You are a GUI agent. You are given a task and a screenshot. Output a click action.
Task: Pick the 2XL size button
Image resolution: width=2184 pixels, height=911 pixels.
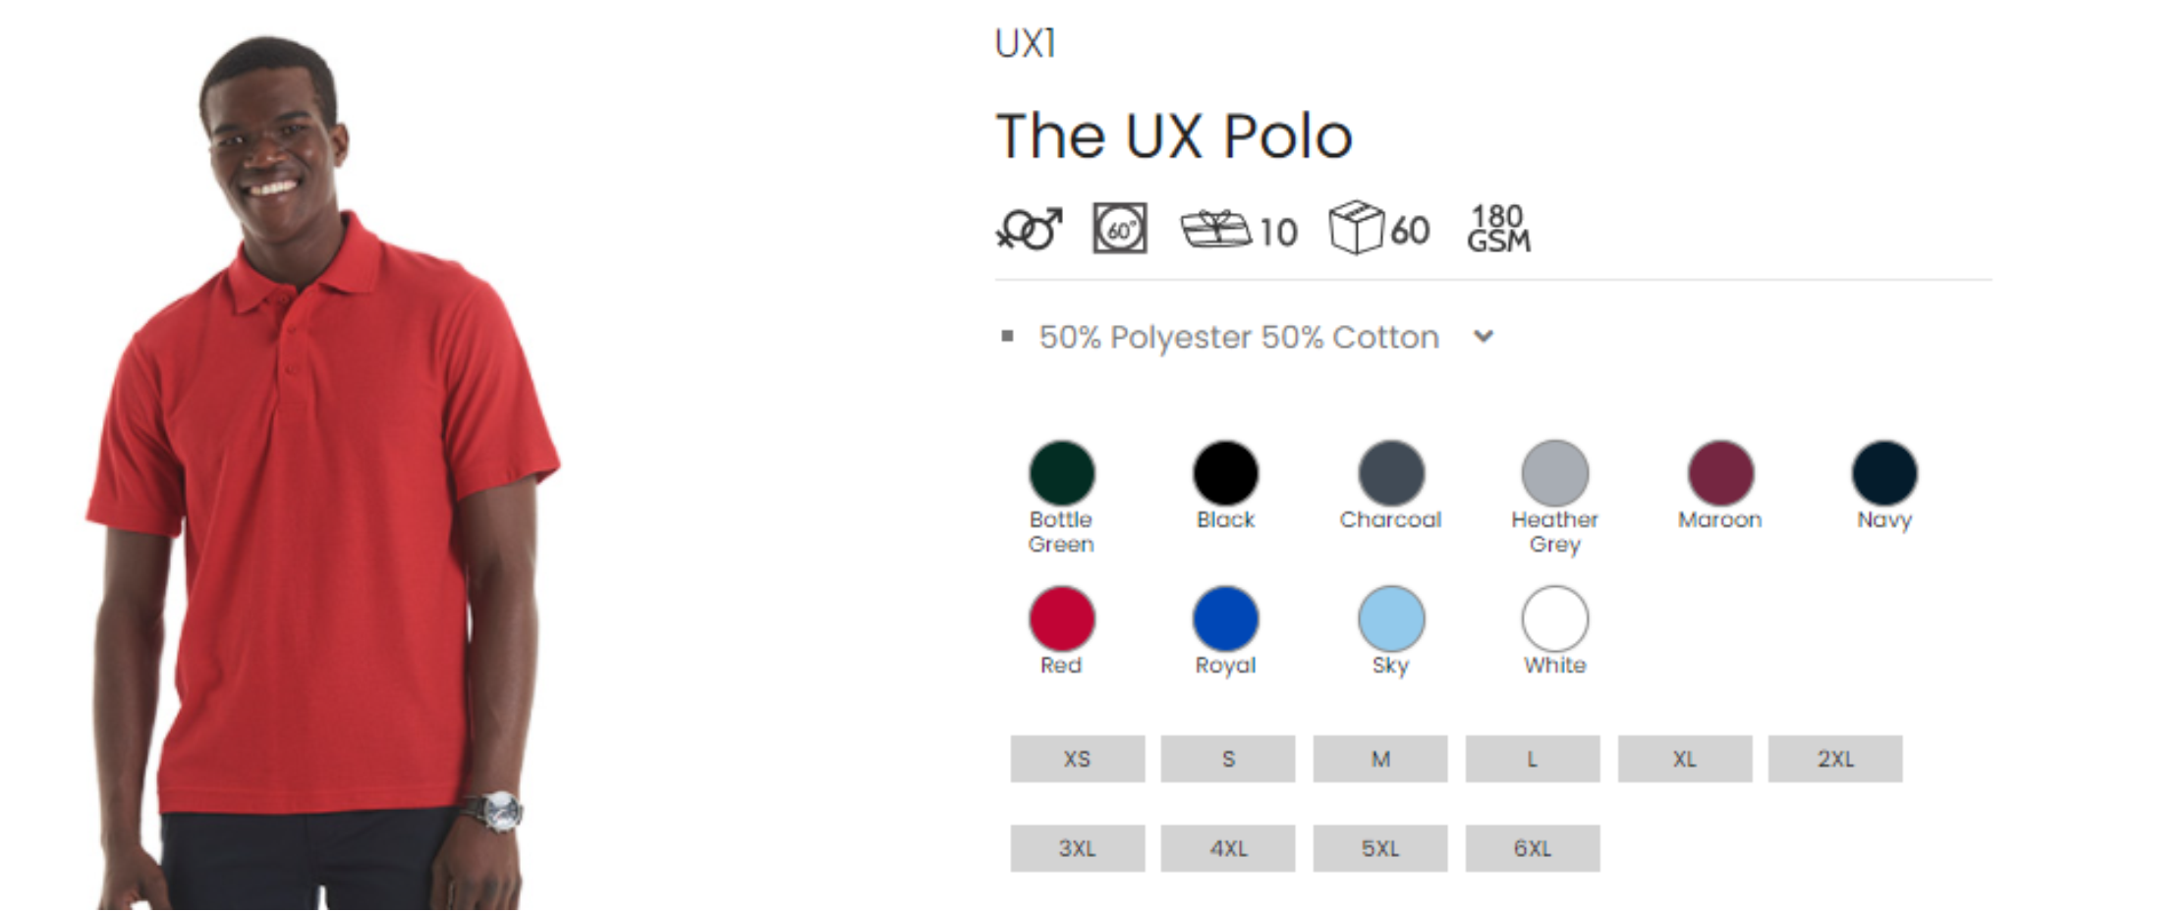tap(1835, 759)
